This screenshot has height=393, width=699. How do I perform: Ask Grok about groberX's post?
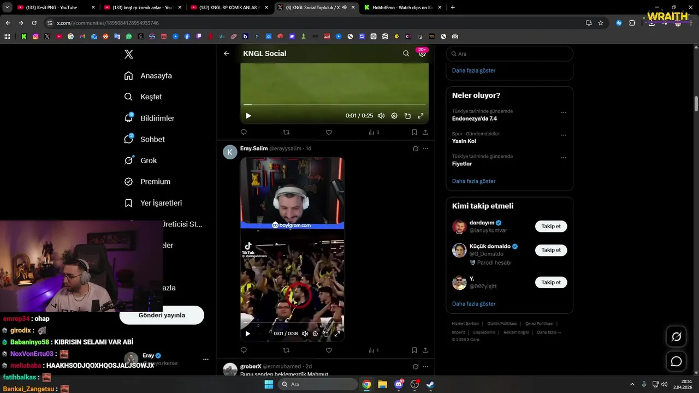(416, 367)
